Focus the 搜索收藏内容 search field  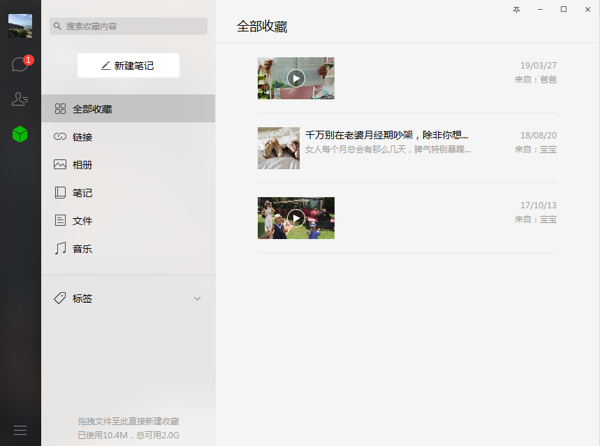pos(133,27)
